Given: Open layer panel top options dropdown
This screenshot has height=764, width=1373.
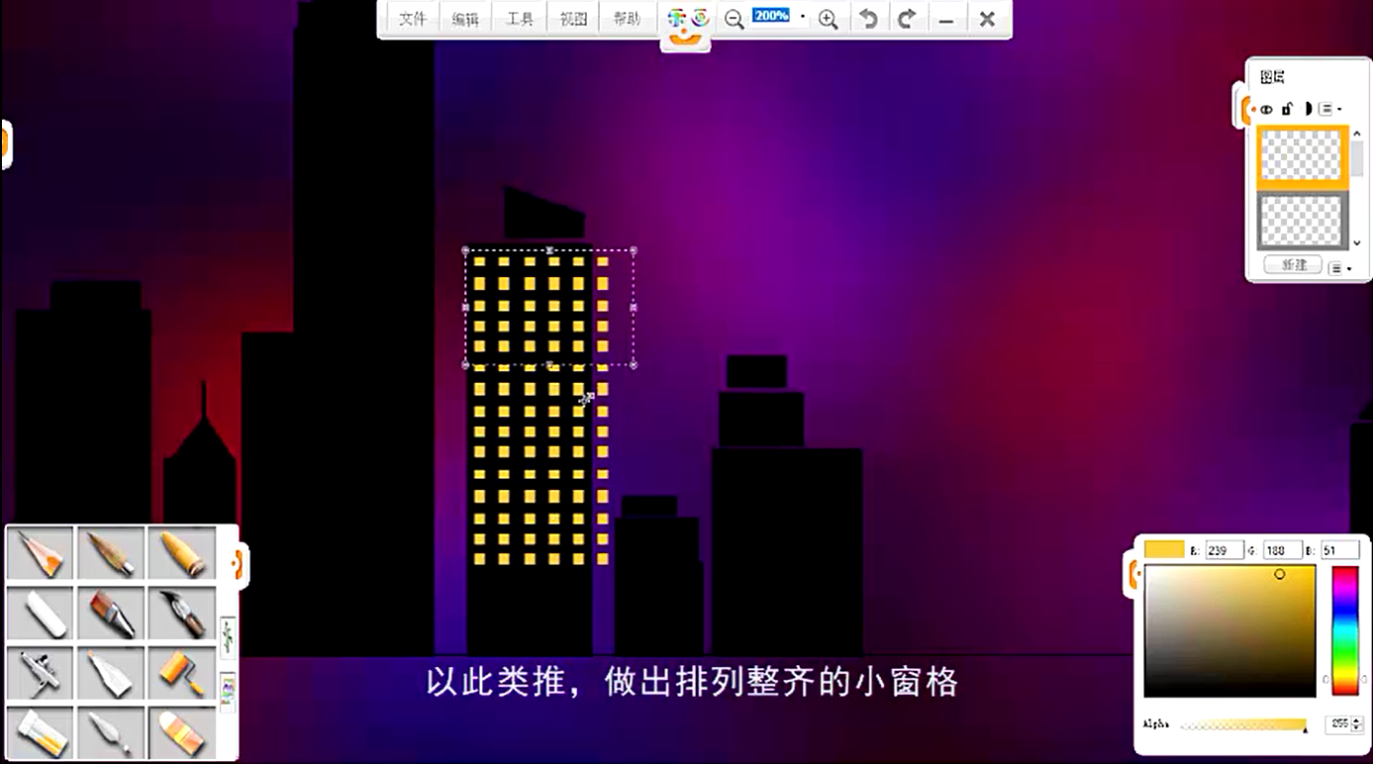Looking at the screenshot, I should pyautogui.click(x=1330, y=109).
